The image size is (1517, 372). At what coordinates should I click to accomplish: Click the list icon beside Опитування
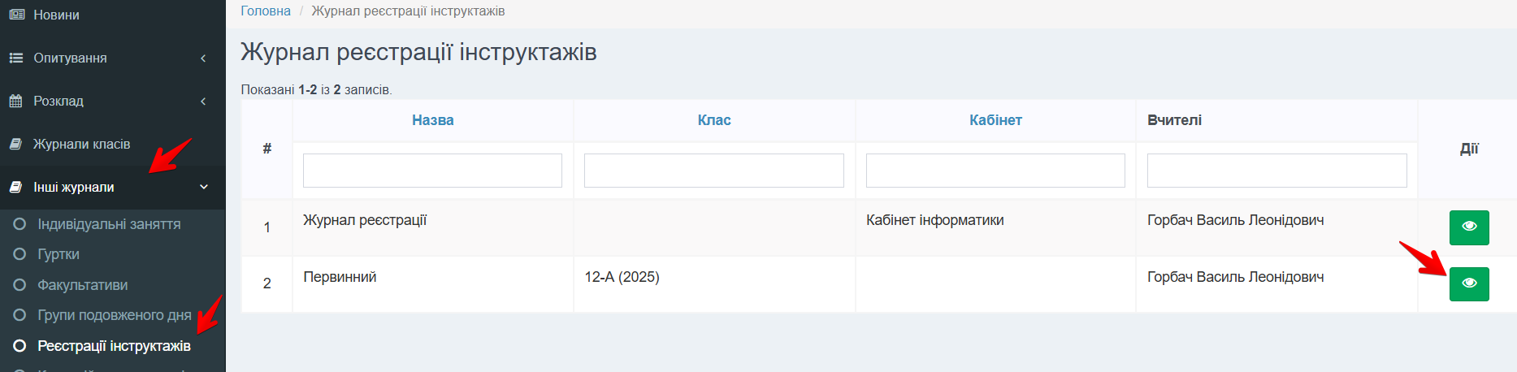(x=16, y=58)
